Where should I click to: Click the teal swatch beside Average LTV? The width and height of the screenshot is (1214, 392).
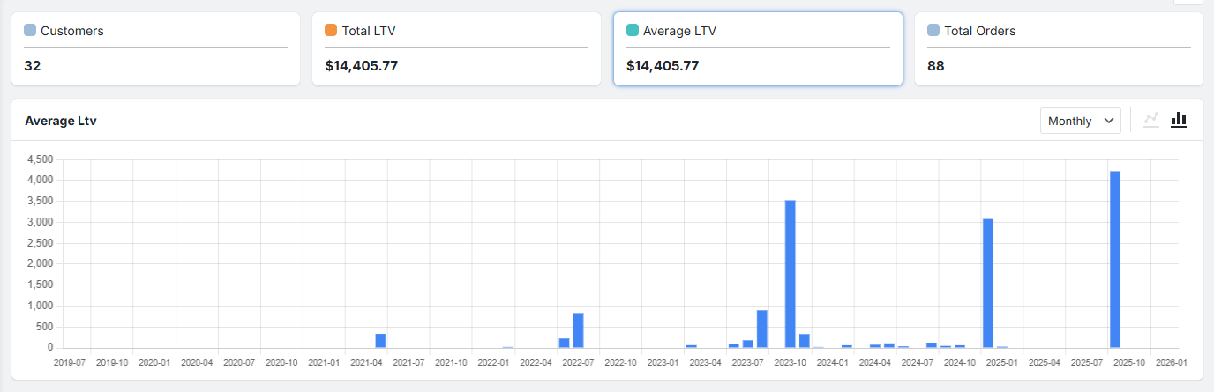pos(633,31)
